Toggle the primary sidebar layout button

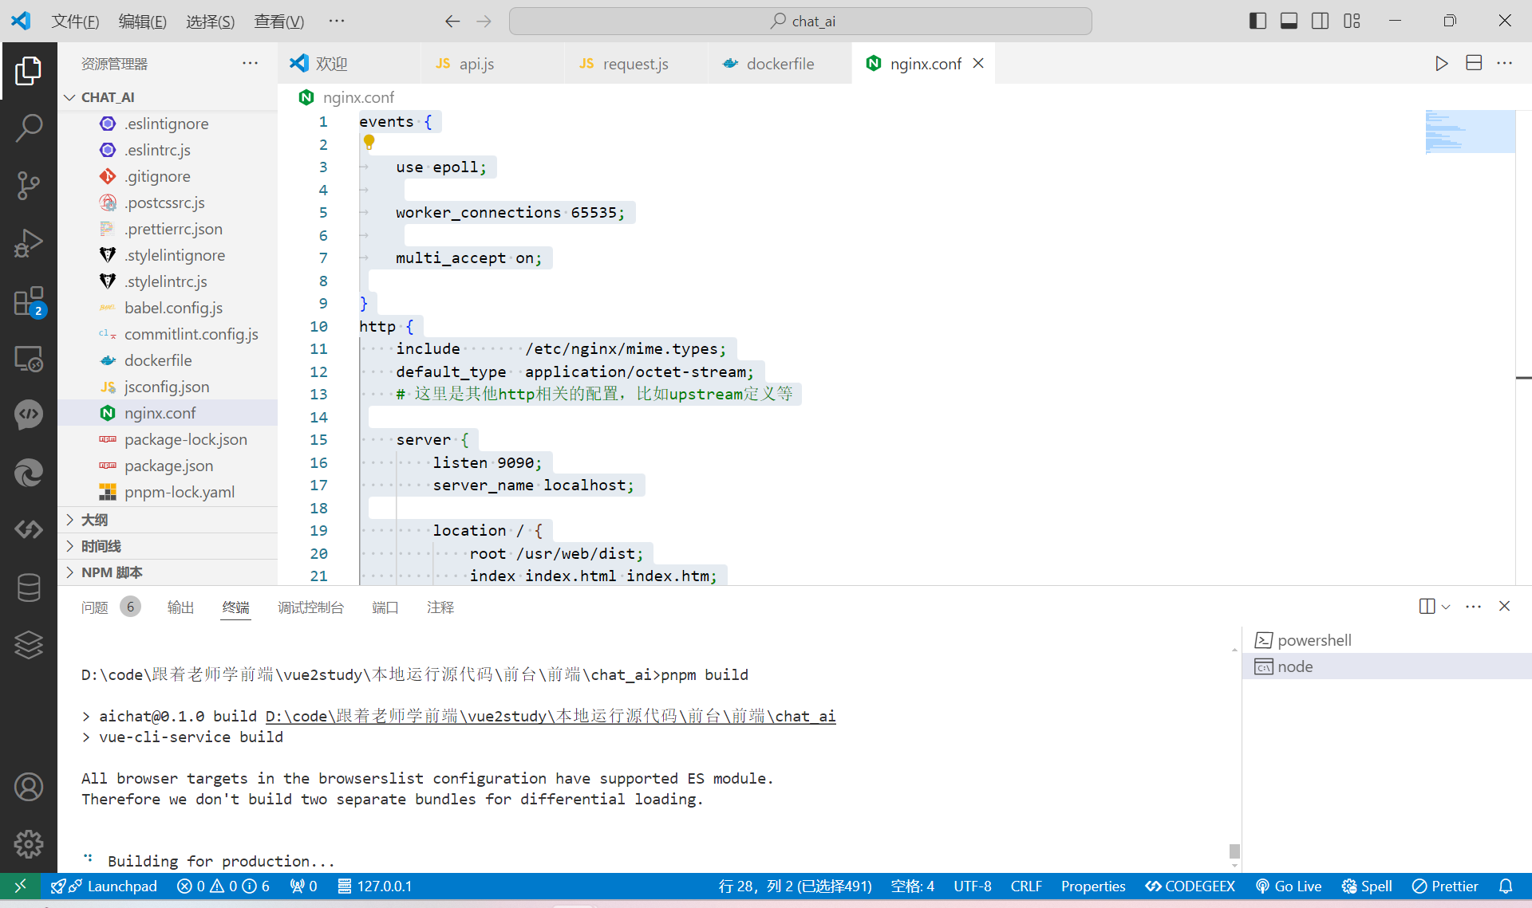1258,22
